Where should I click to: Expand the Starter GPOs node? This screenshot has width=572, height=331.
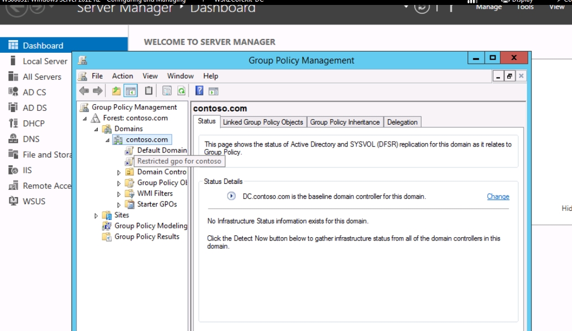(119, 205)
